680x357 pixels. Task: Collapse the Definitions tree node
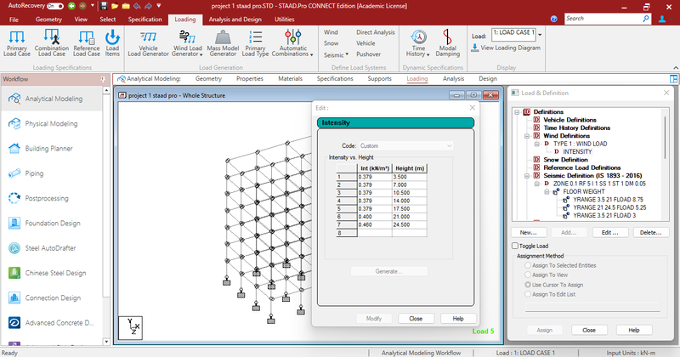518,112
